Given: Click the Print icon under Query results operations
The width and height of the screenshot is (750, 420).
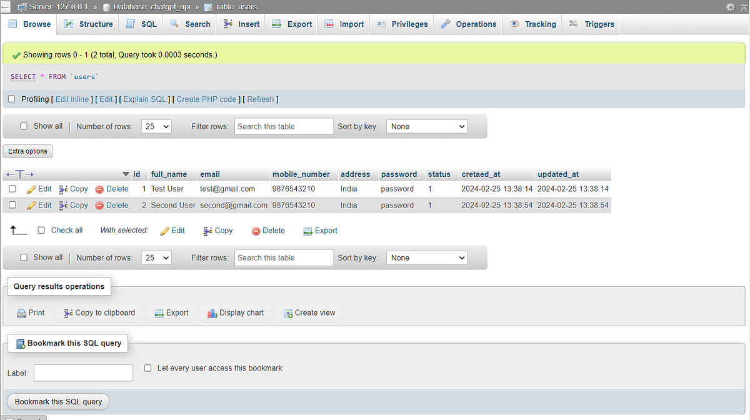Looking at the screenshot, I should pyautogui.click(x=21, y=312).
